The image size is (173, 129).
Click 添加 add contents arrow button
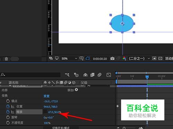coord(76,90)
